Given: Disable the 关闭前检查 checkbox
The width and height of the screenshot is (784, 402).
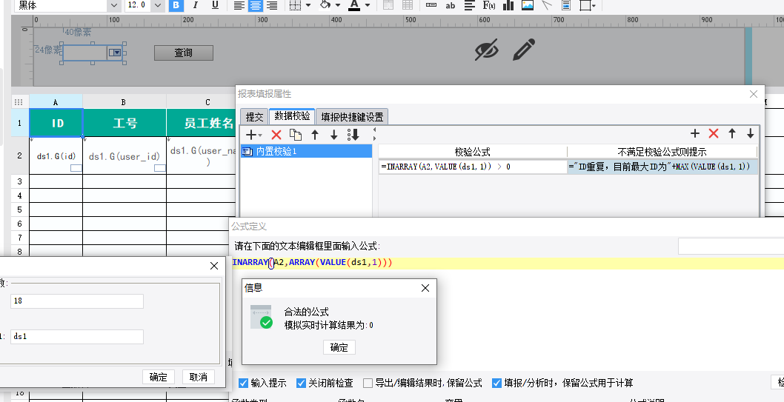Looking at the screenshot, I should click(x=302, y=383).
